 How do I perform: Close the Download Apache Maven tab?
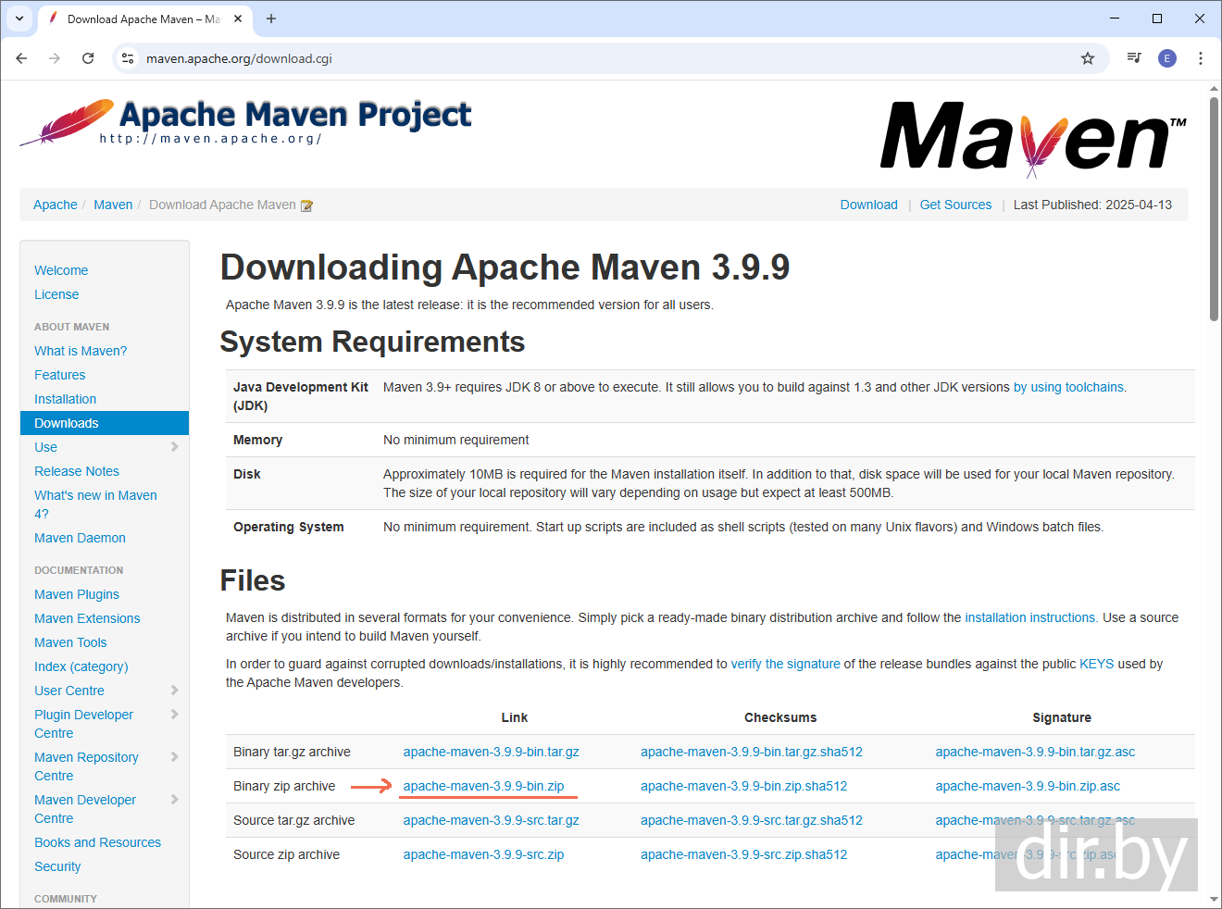tap(238, 19)
